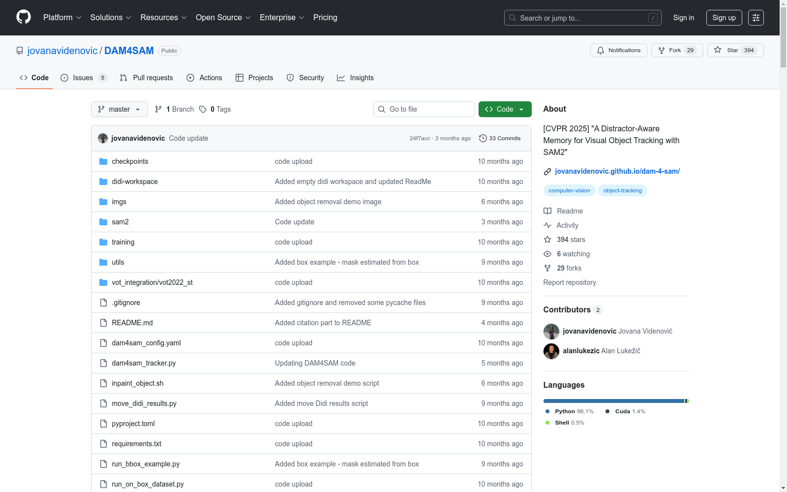Switch to the Pull requests tab
This screenshot has height=492, width=787.
pyautogui.click(x=147, y=78)
